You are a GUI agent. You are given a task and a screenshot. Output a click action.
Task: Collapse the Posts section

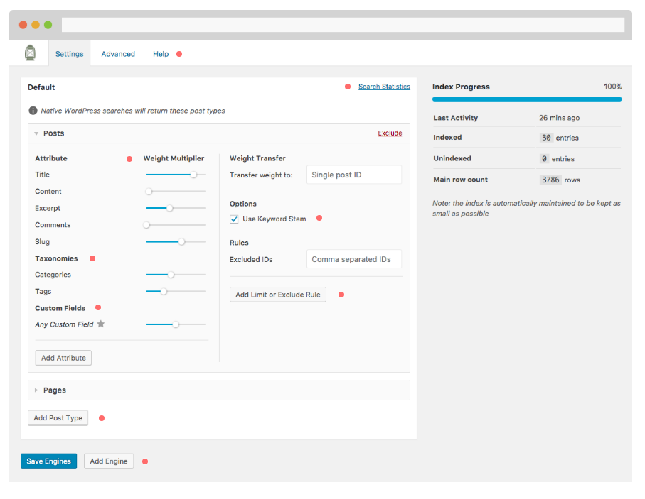[37, 133]
